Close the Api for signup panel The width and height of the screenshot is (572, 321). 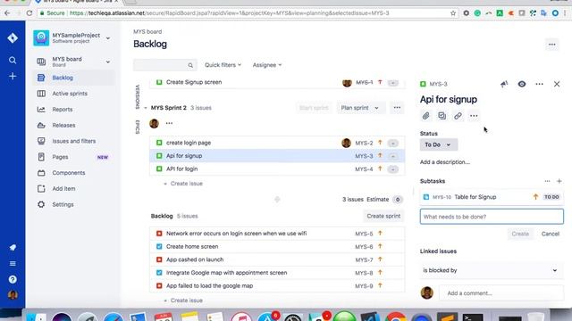coord(557,84)
